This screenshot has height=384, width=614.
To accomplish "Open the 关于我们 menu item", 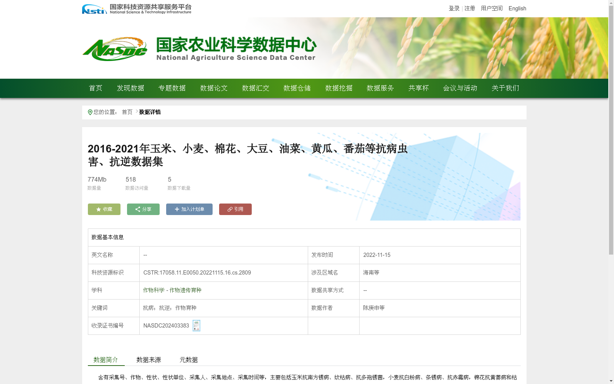I will pos(505,88).
